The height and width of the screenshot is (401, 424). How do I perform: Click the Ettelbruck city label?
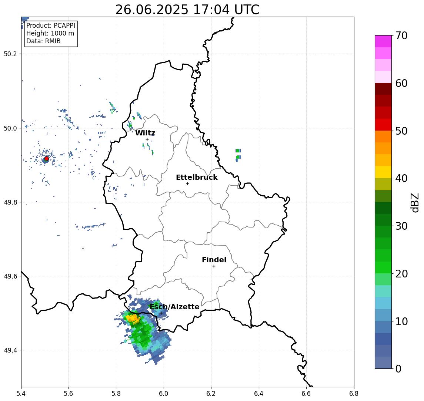197,177
